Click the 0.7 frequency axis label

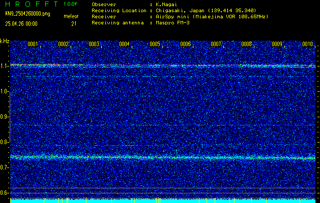(x=4, y=167)
